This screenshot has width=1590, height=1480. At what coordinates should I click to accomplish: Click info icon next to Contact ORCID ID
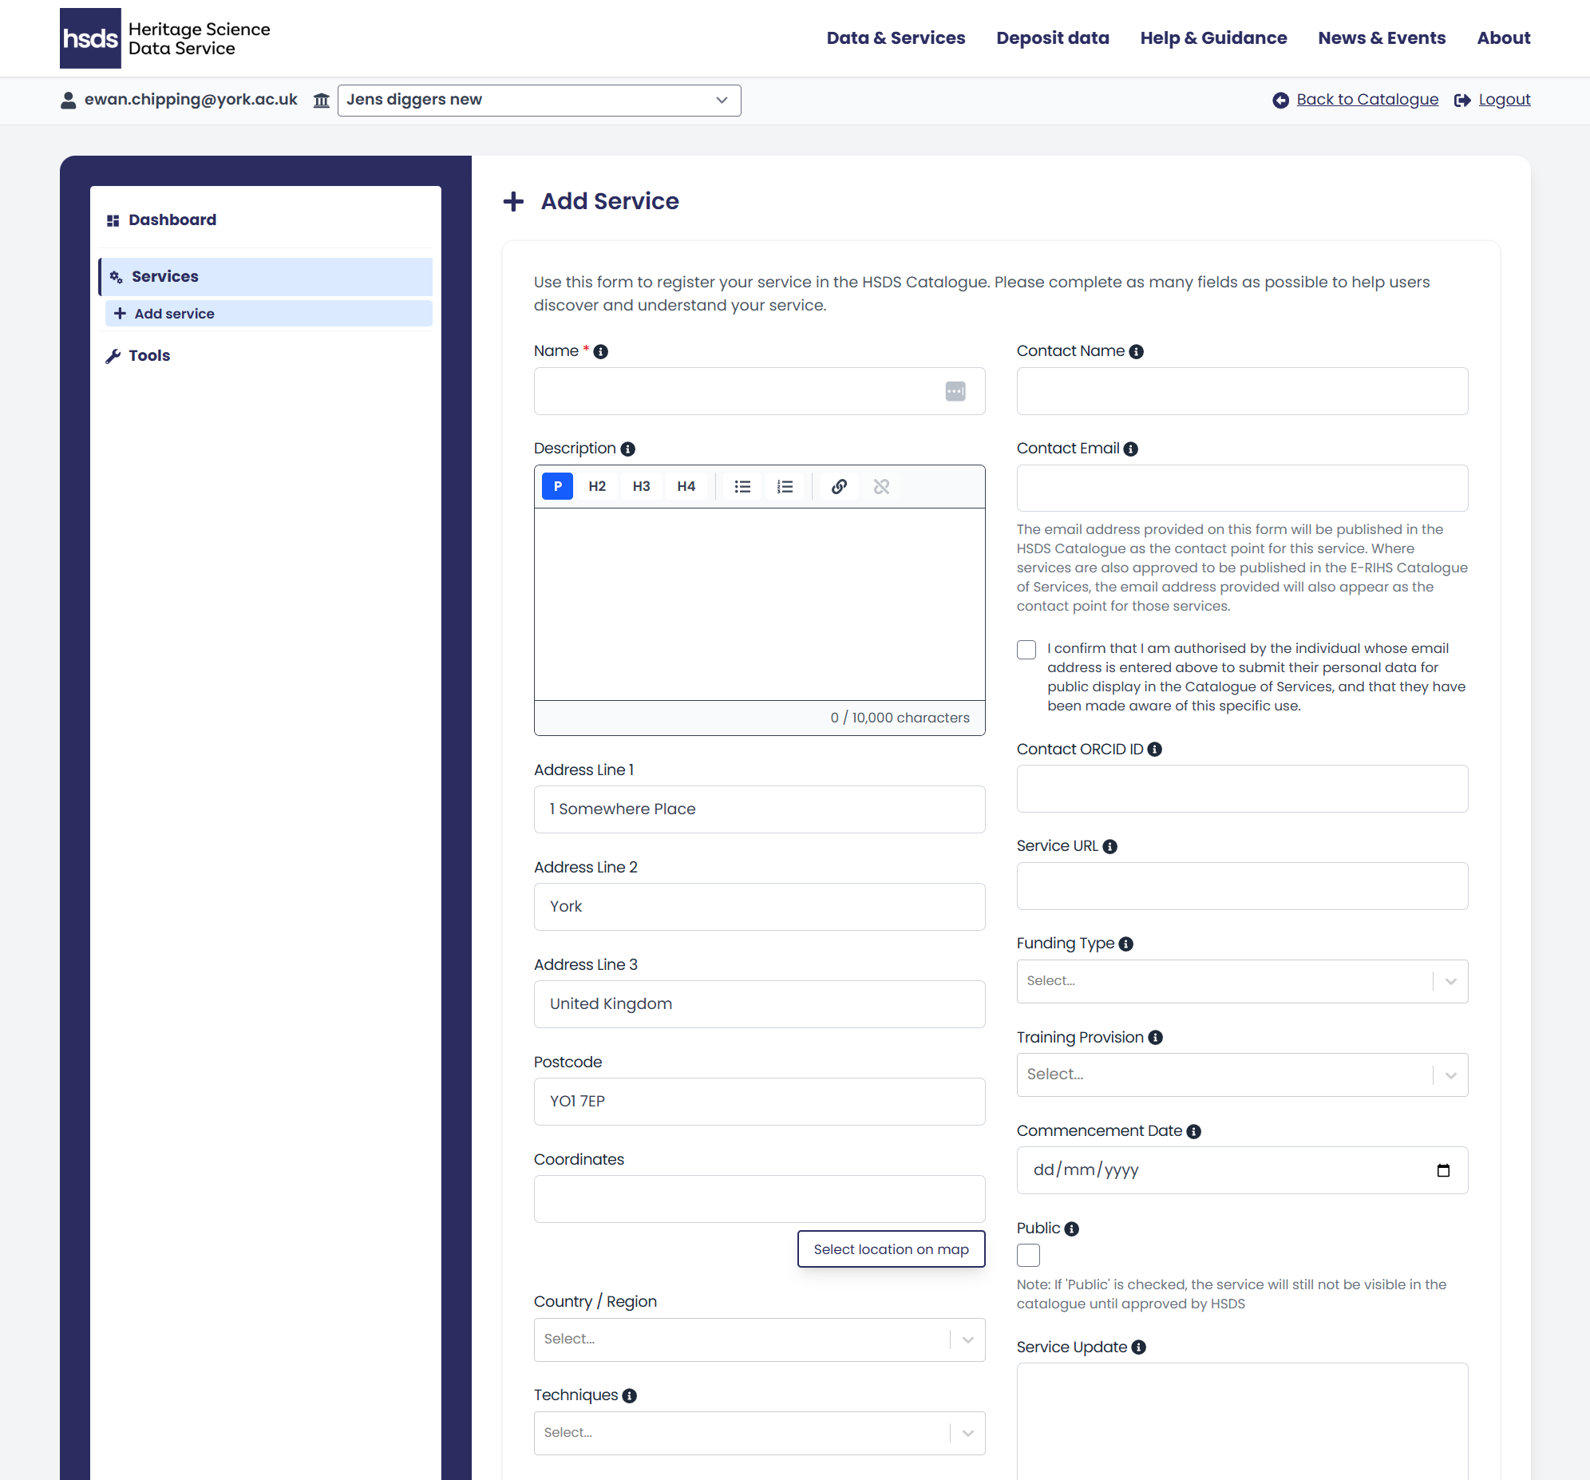coord(1155,750)
